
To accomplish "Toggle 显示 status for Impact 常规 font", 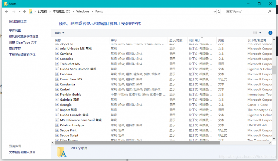I will tap(172, 110).
